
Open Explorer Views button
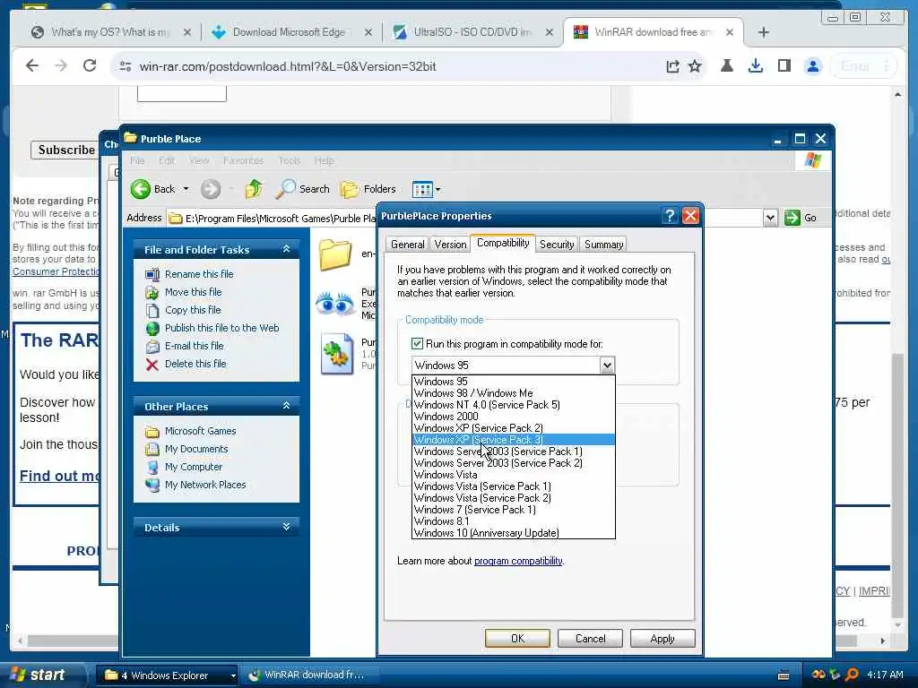point(422,189)
